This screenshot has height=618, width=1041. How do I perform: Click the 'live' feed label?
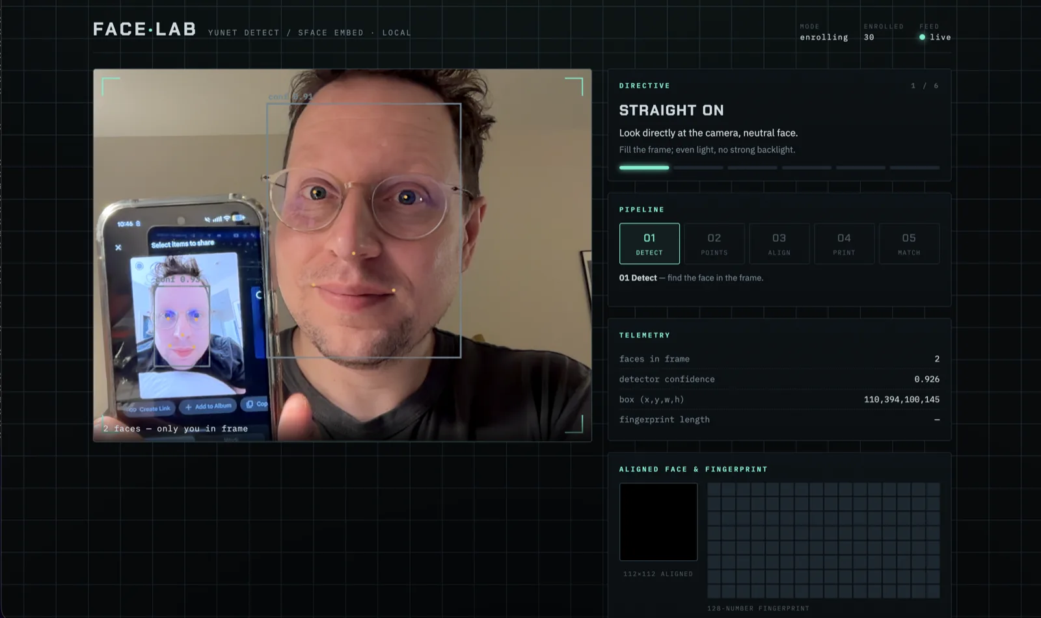point(940,37)
